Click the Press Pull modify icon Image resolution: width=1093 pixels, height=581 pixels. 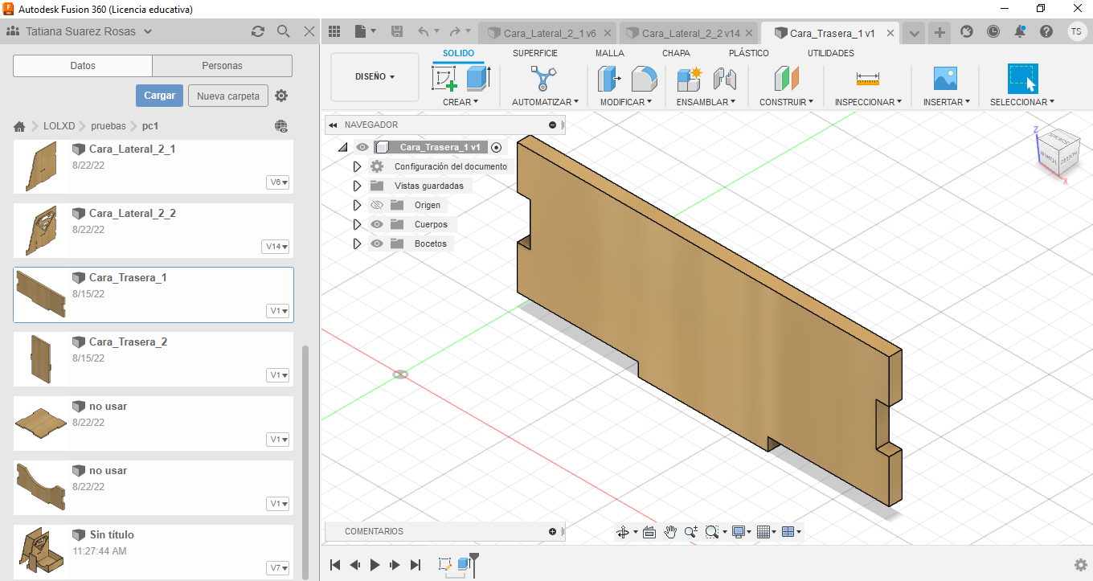pyautogui.click(x=609, y=78)
